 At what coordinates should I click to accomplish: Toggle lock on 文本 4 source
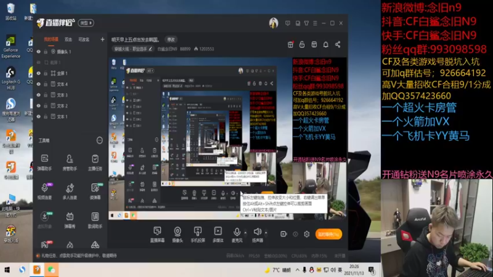coord(46,84)
